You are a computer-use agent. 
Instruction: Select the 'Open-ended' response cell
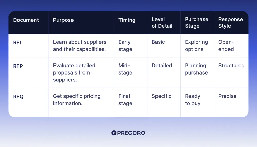226,45
